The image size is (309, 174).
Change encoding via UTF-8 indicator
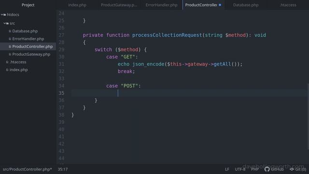tap(240, 169)
